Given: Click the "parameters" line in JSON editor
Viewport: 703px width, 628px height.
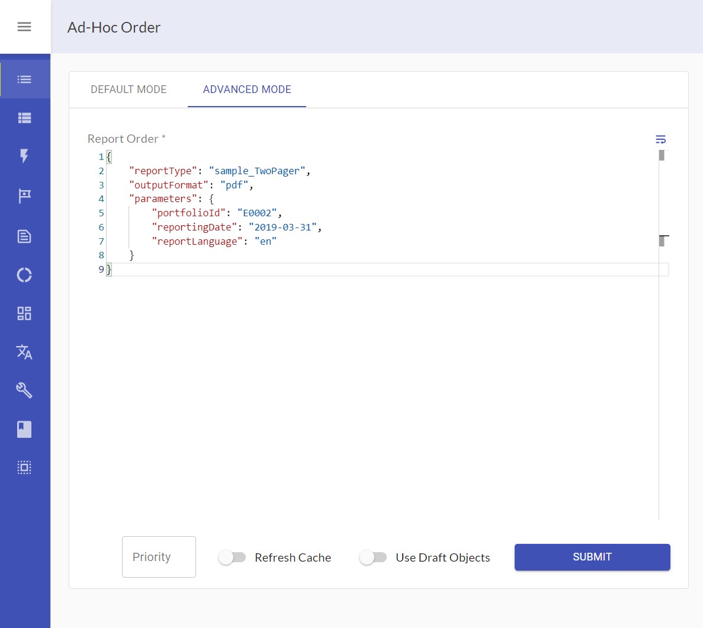Looking at the screenshot, I should [x=171, y=199].
